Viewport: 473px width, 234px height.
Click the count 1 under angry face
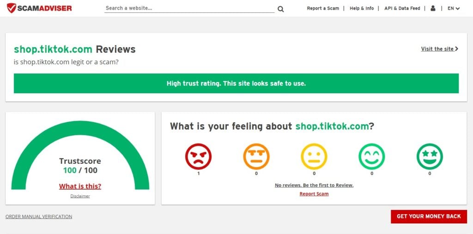click(x=198, y=174)
